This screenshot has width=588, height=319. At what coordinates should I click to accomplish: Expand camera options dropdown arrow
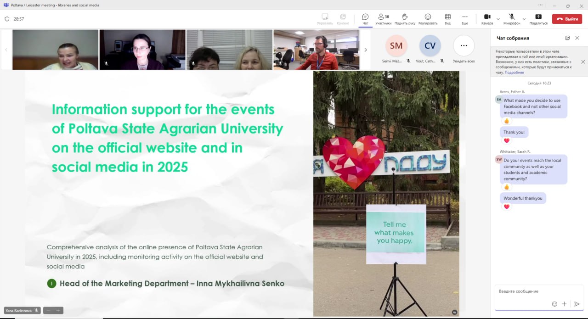[x=498, y=19]
